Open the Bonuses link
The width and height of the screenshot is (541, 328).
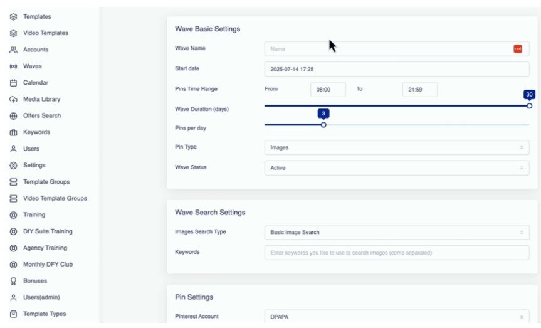pos(35,281)
